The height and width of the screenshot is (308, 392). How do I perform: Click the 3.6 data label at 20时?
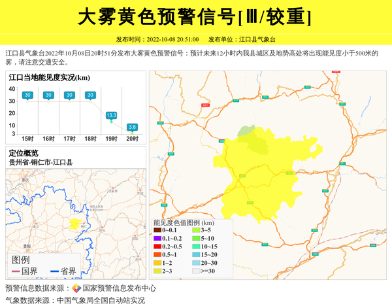tap(132, 127)
